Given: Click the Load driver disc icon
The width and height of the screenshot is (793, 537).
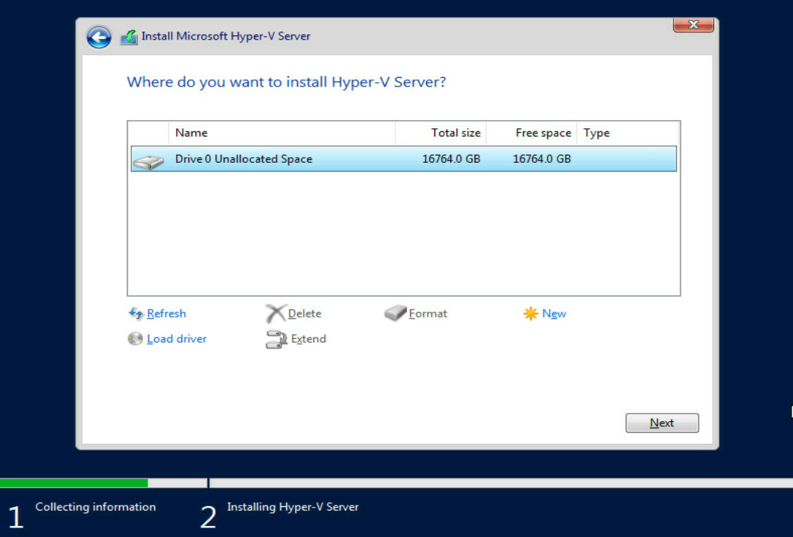Looking at the screenshot, I should [135, 339].
